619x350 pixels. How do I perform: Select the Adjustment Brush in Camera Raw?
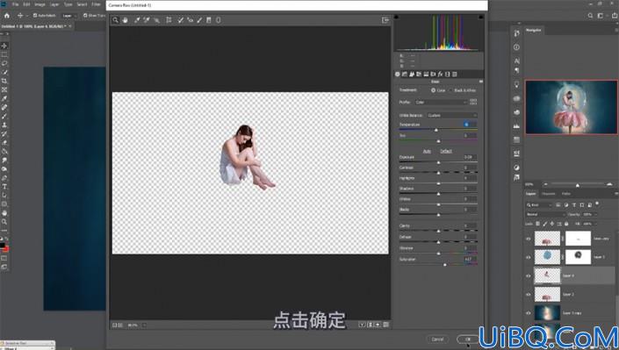click(199, 20)
